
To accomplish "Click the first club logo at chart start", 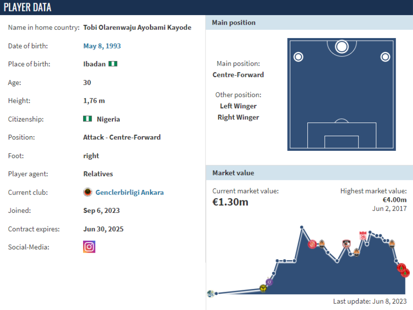I will coord(211,293).
